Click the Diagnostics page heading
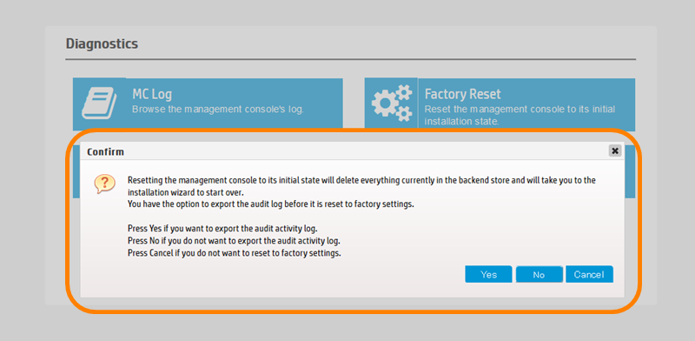Viewport: 695px width, 341px height. pos(102,44)
